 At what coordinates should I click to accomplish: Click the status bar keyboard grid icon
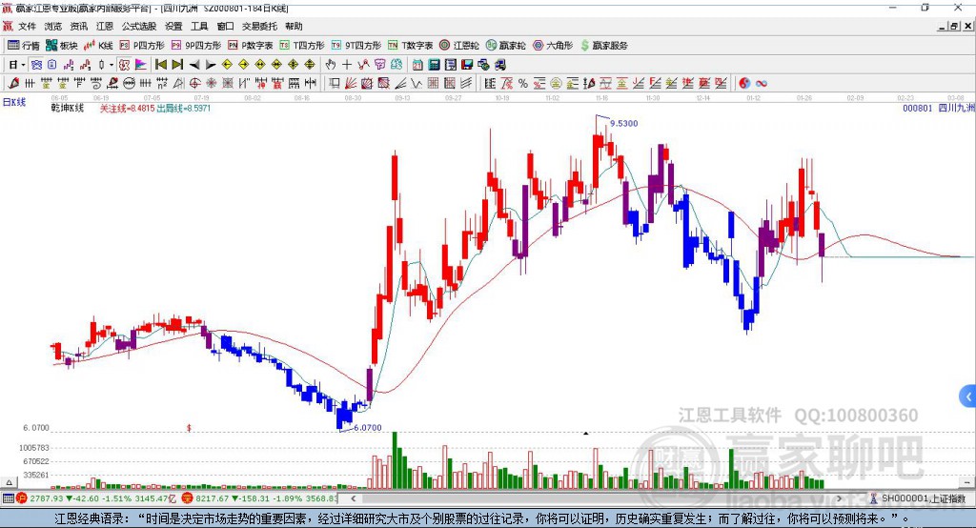8,498
